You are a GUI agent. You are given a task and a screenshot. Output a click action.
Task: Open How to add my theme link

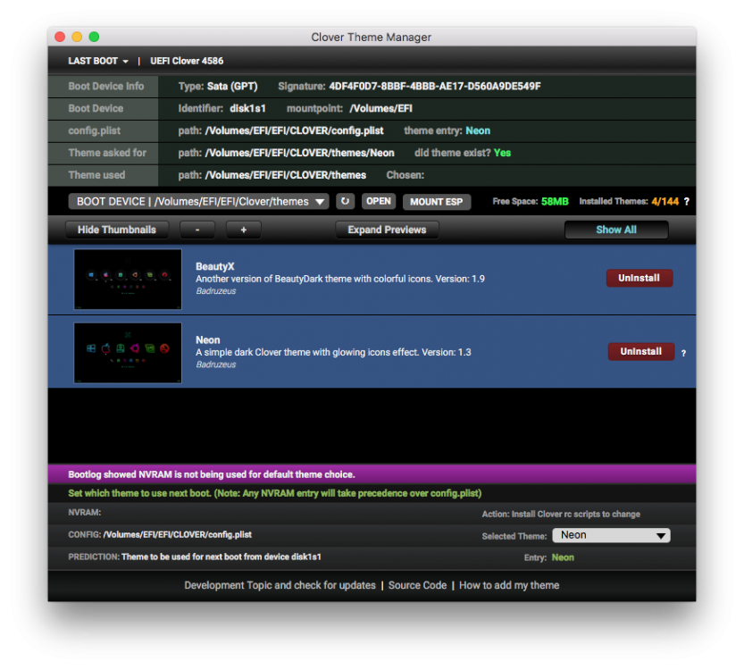(509, 585)
